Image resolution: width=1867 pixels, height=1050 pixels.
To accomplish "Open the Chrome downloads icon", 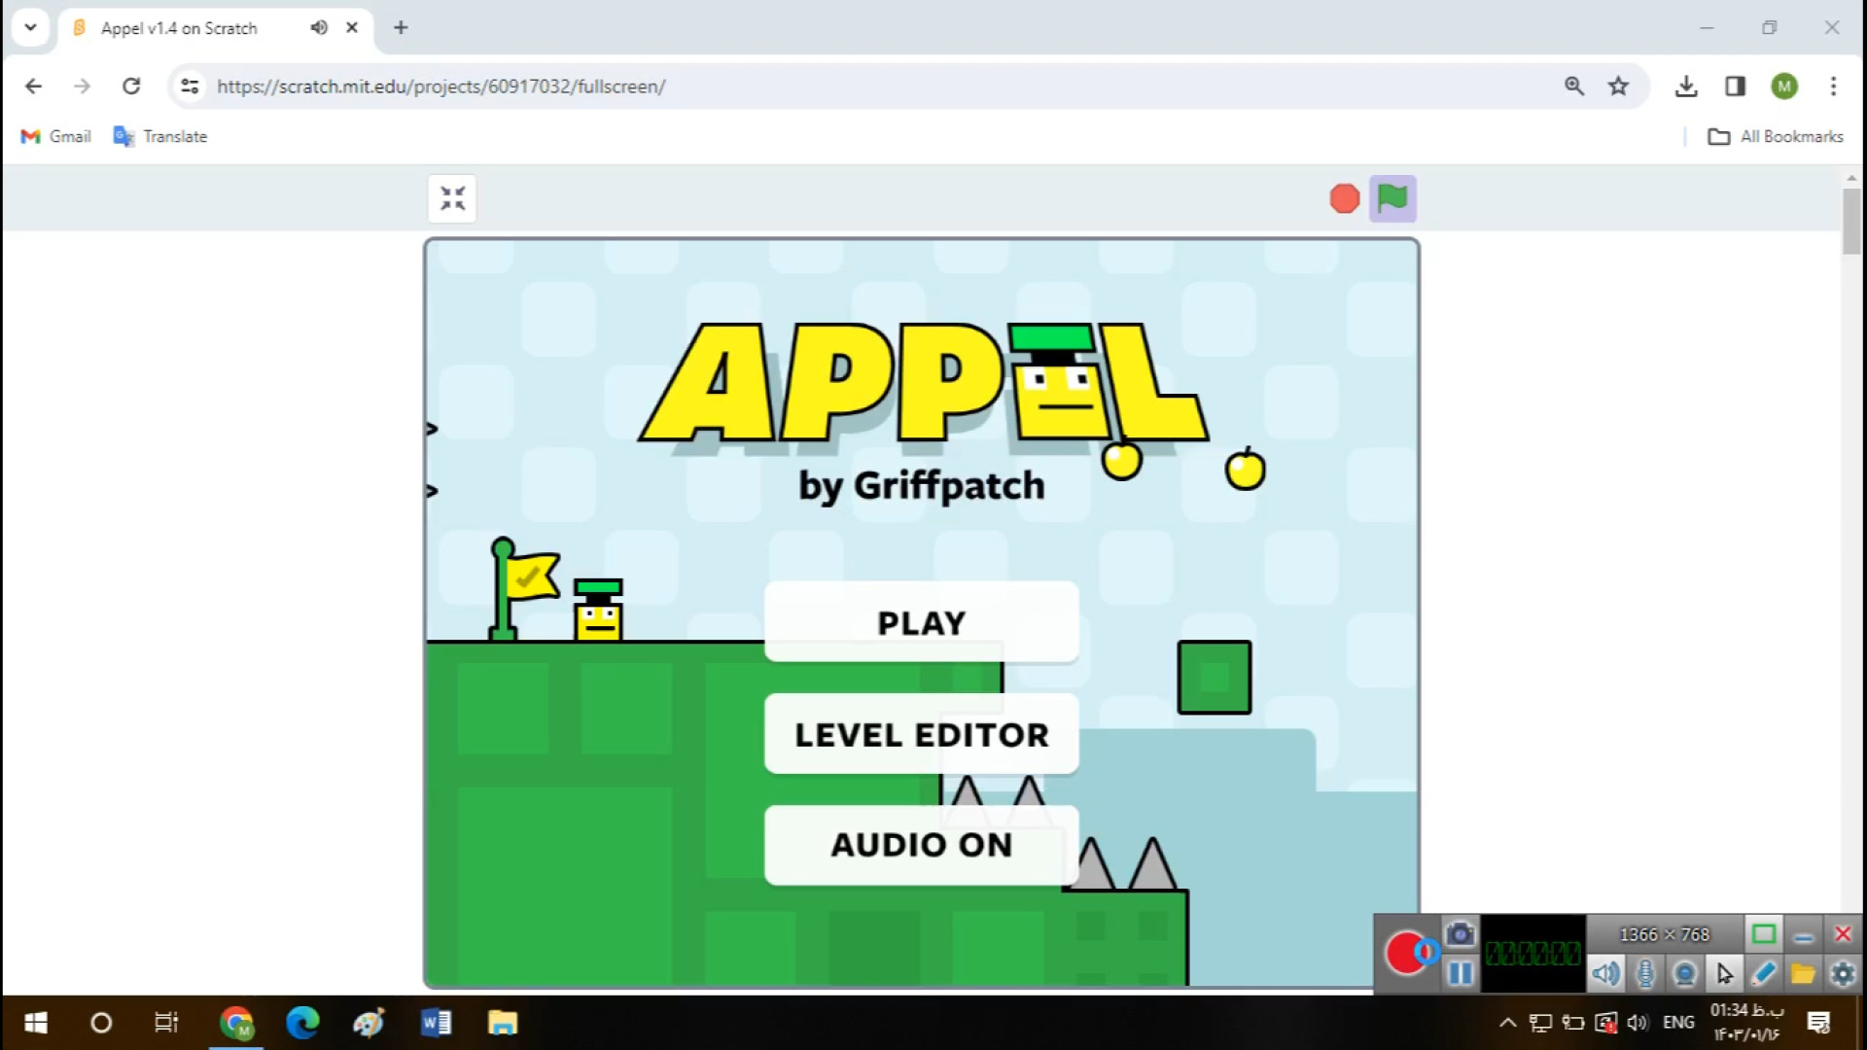I will click(1686, 87).
